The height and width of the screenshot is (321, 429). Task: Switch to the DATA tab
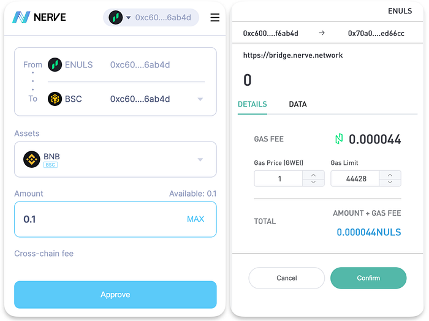(x=298, y=104)
